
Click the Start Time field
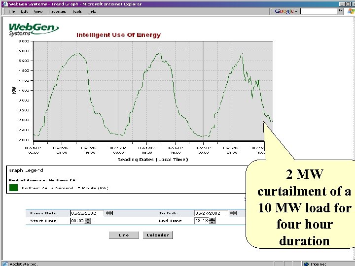[78, 221]
